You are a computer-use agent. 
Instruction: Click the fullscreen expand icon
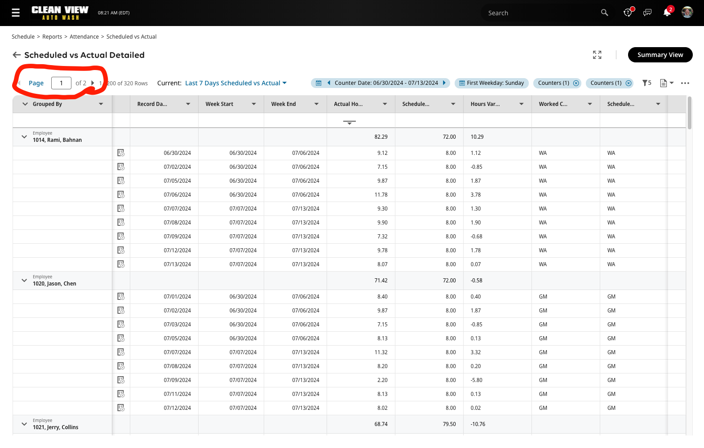coord(597,55)
